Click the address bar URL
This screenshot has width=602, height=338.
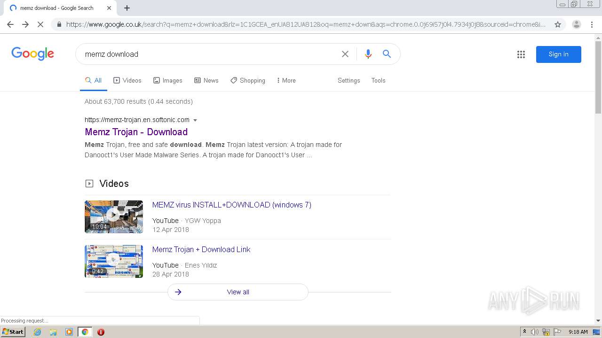click(x=306, y=24)
